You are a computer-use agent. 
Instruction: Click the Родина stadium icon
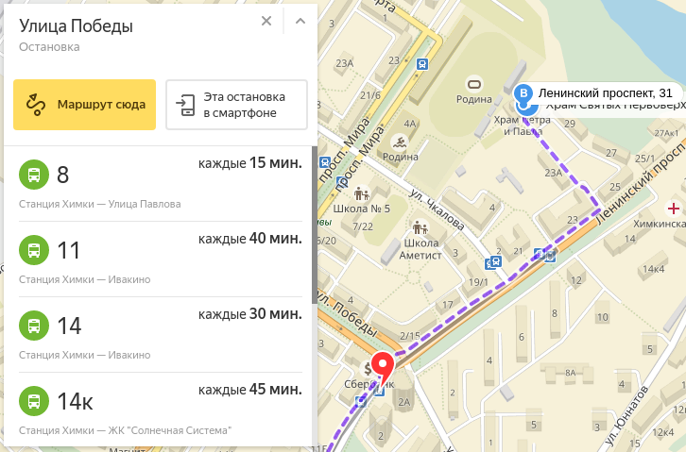point(474,84)
